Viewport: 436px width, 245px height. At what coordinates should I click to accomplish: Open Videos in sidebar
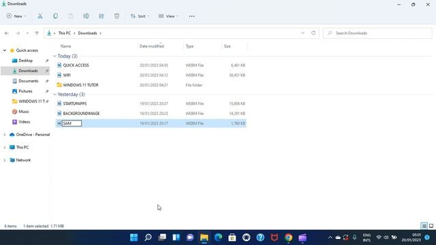point(25,122)
